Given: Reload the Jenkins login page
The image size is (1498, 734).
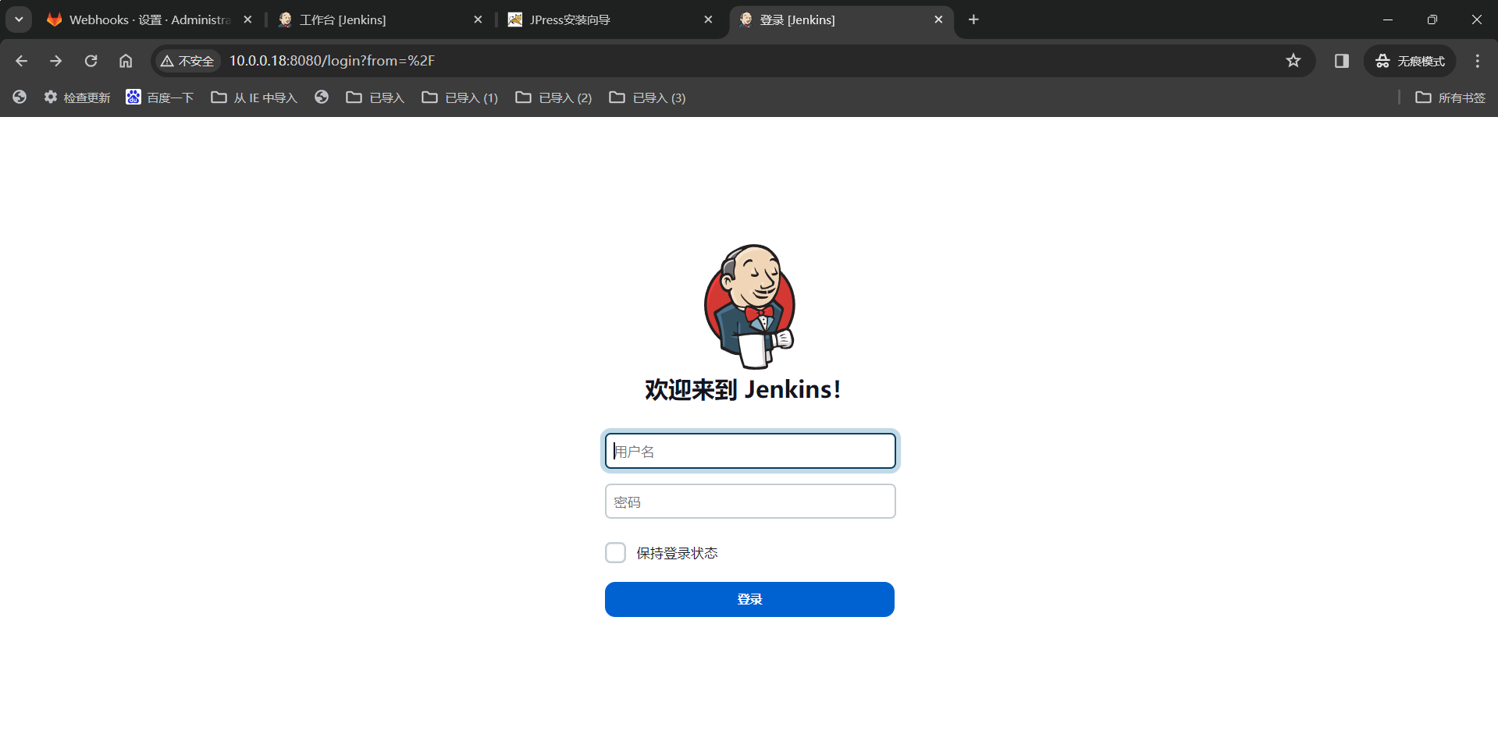Looking at the screenshot, I should [91, 61].
